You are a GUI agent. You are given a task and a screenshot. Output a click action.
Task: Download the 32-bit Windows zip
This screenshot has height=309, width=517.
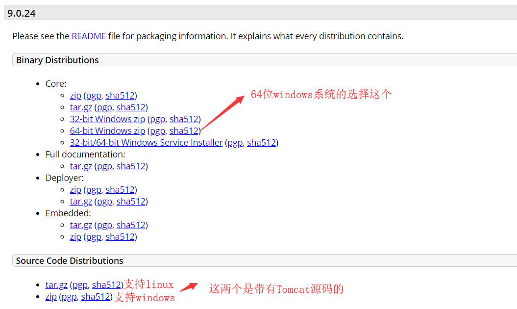107,119
